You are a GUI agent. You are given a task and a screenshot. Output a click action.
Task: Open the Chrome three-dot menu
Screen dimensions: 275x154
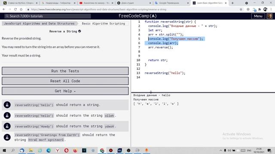(x=271, y=9)
